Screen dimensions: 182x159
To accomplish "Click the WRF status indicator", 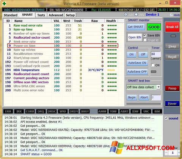I will [63, 112].
